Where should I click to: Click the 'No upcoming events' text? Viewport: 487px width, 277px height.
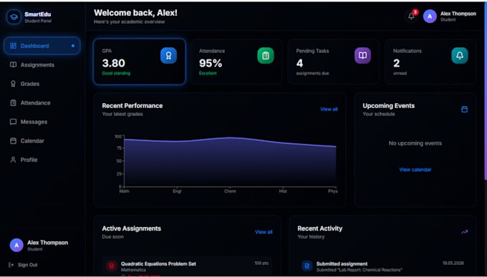(x=415, y=143)
